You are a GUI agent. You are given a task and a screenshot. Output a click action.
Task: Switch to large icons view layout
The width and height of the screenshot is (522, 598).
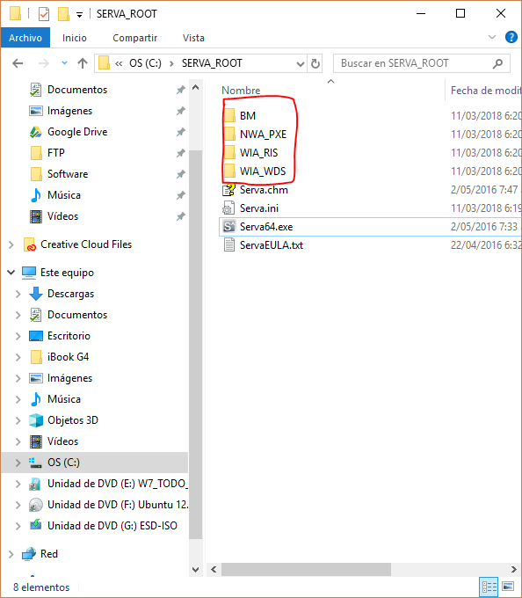pyautogui.click(x=508, y=587)
